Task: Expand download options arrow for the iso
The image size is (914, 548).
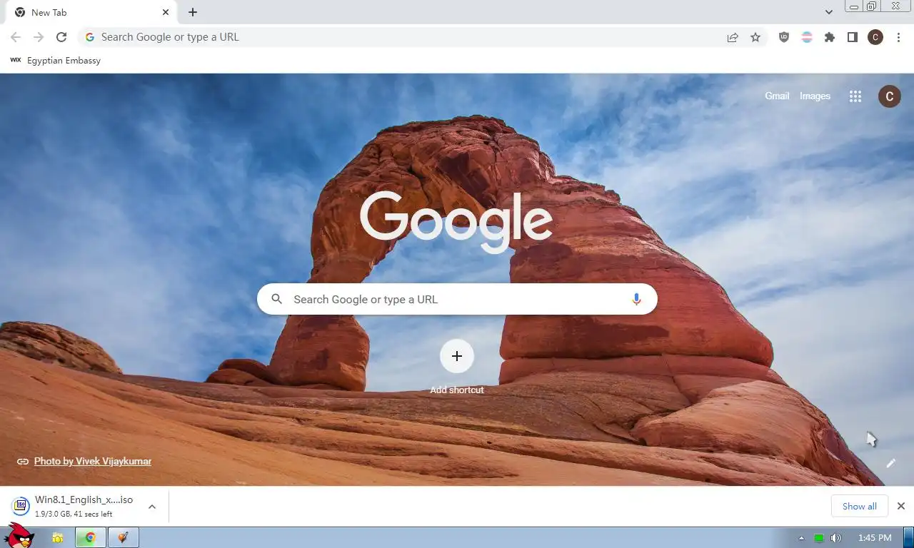Action: point(152,507)
